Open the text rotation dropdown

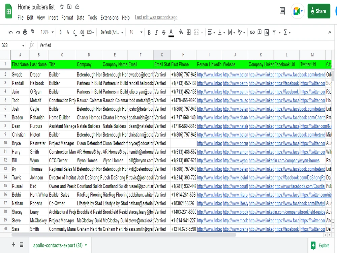(x=242, y=32)
